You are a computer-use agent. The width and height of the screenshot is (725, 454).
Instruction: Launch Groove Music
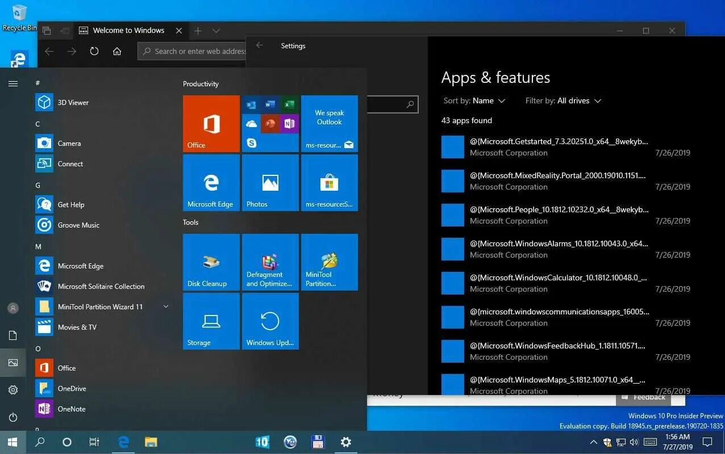(102, 225)
